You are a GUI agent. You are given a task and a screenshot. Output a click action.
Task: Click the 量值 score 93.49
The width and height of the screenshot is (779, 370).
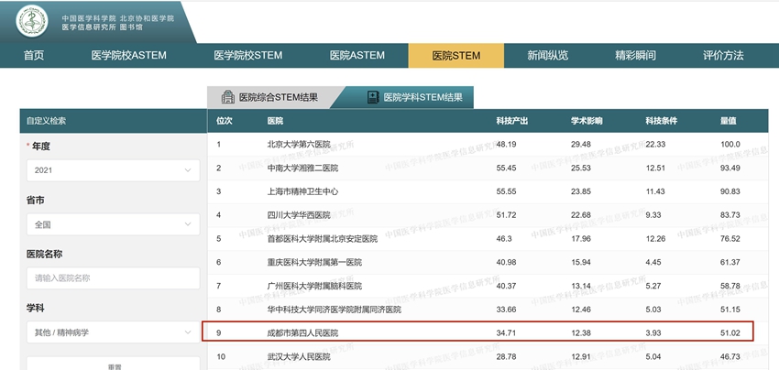[730, 168]
